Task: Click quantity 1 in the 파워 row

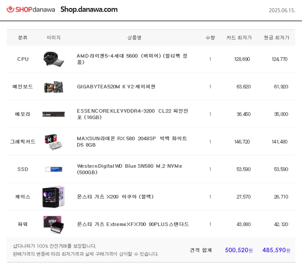Action: [x=210, y=224]
